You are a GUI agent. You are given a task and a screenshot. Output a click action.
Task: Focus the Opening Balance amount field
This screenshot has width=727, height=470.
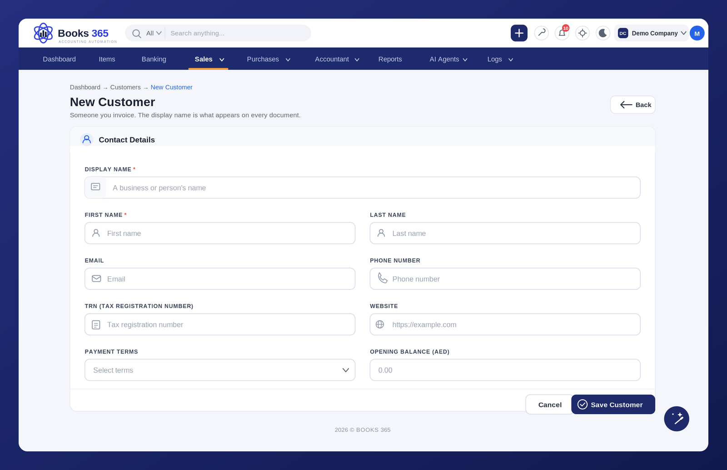point(505,370)
